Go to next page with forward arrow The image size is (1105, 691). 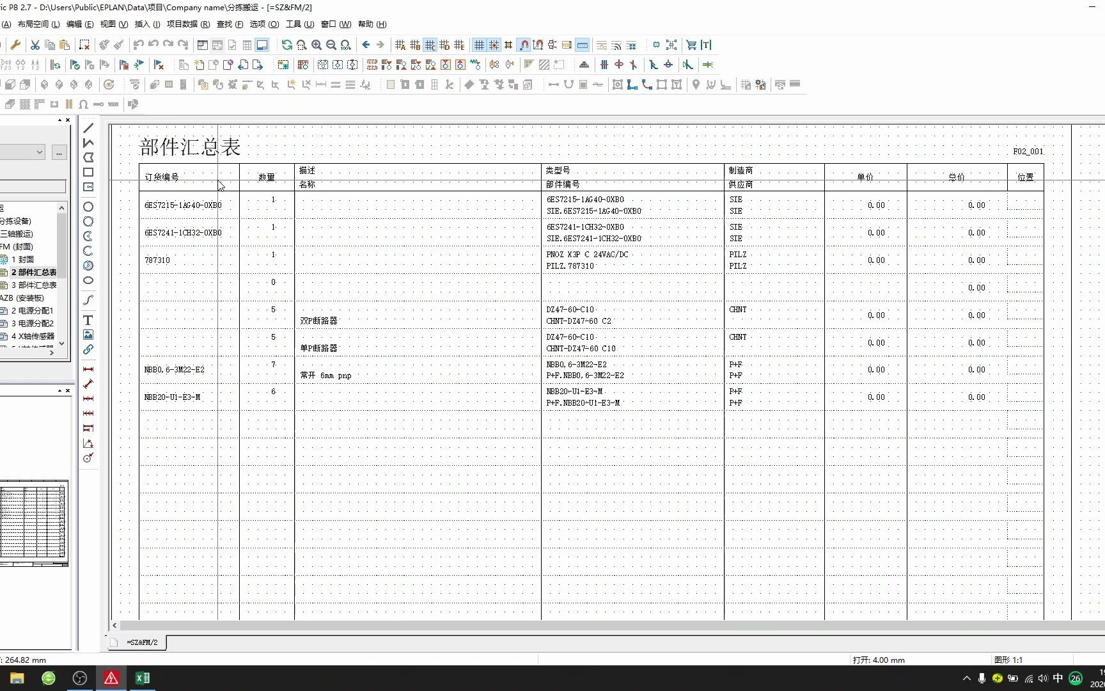pos(380,45)
